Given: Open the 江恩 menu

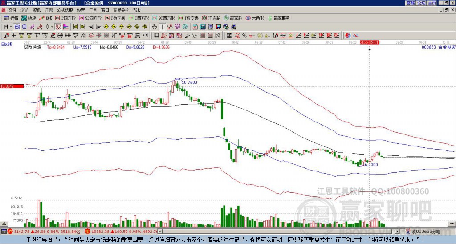Looking at the screenshot, I should pyautogui.click(x=49, y=10).
